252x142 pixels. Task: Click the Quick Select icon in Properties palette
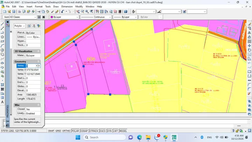tap(38, 26)
